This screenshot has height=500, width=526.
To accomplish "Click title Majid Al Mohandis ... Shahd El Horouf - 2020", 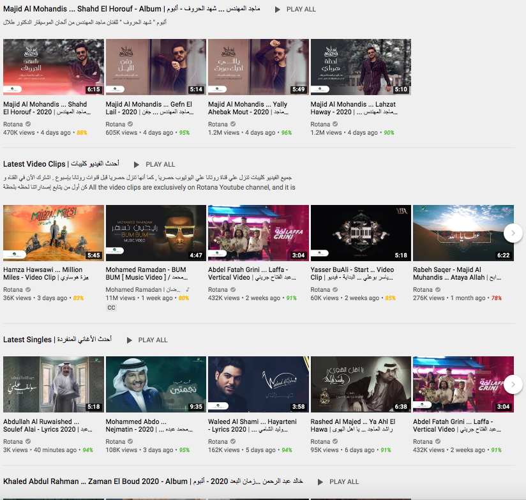I will pos(47,108).
